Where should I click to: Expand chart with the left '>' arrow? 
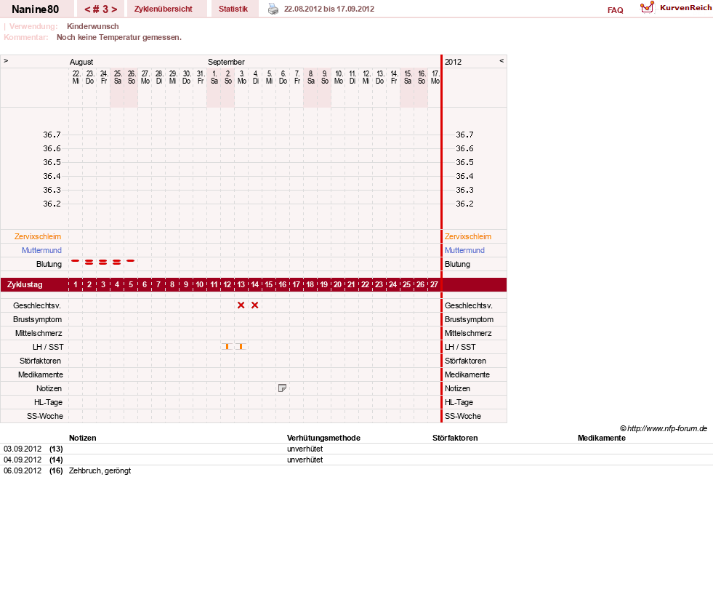click(6, 60)
